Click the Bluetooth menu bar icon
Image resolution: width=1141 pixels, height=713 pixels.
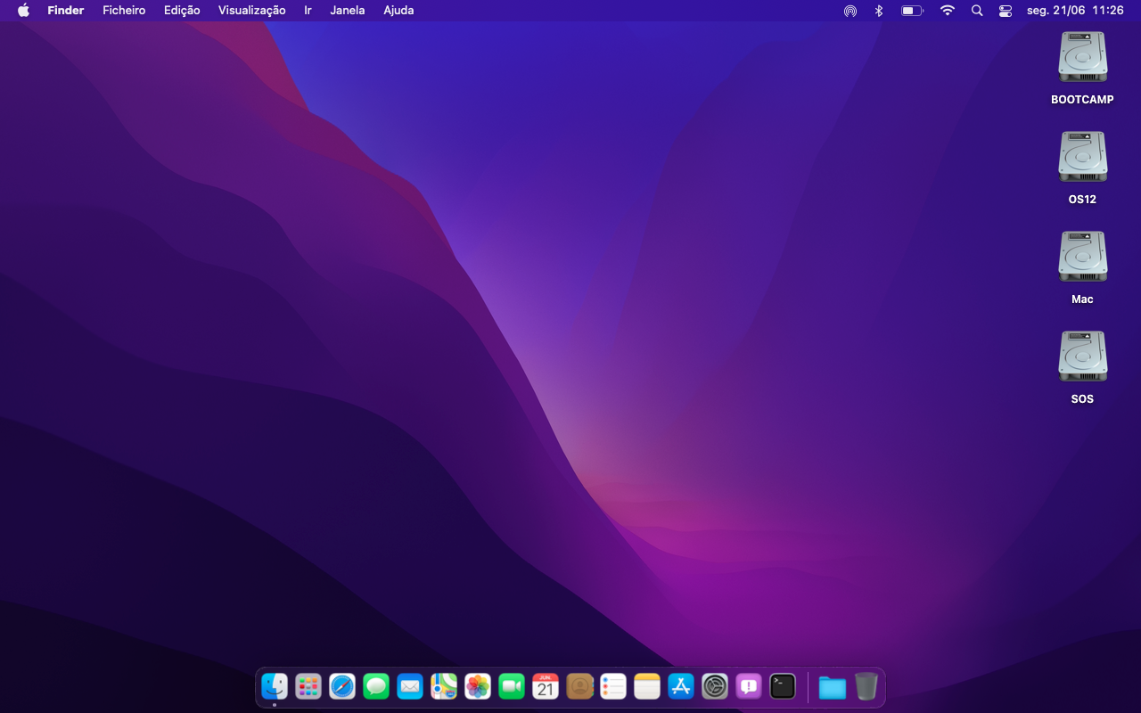(878, 11)
